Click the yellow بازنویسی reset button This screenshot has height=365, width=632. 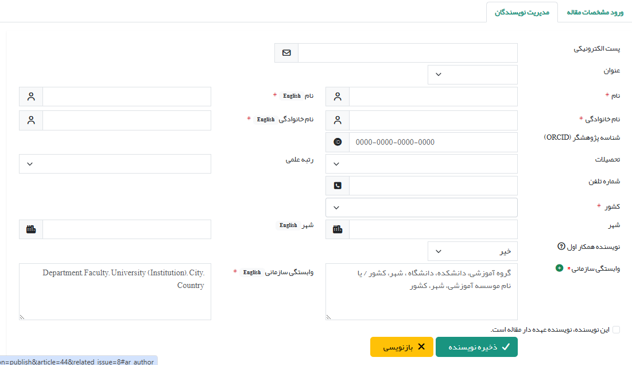click(401, 347)
